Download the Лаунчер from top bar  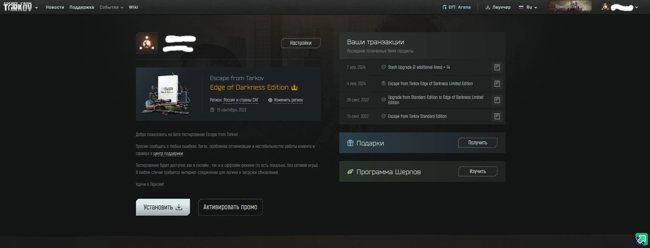pos(498,7)
